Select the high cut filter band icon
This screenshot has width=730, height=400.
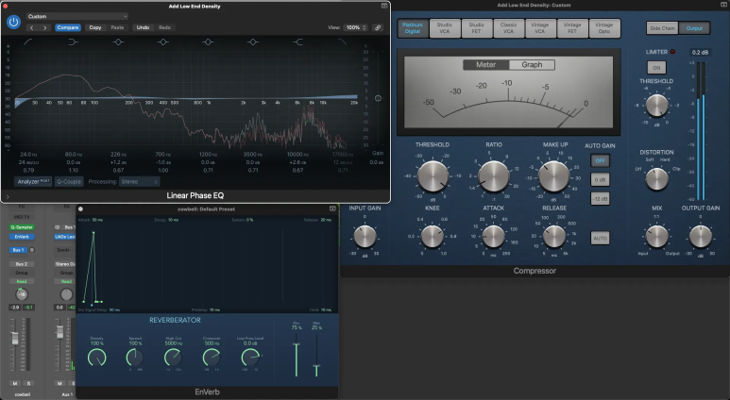(x=341, y=43)
